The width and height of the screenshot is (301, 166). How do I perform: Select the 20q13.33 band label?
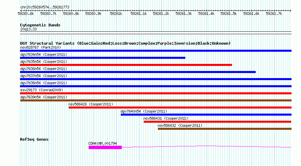pos(28,29)
